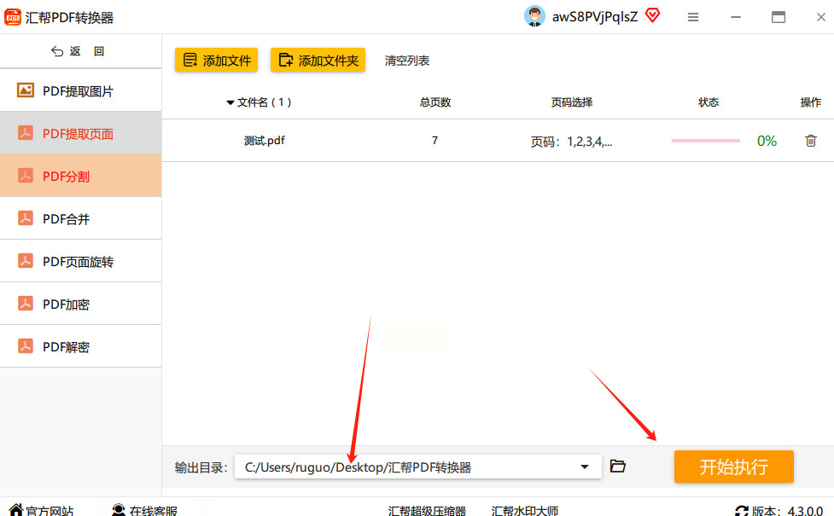The height and width of the screenshot is (516, 834).
Task: Click the PDF合并 sidebar icon
Action: tap(26, 217)
